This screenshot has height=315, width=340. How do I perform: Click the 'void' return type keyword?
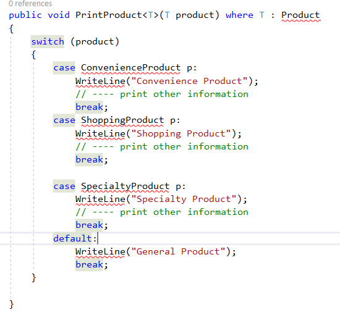[59, 15]
